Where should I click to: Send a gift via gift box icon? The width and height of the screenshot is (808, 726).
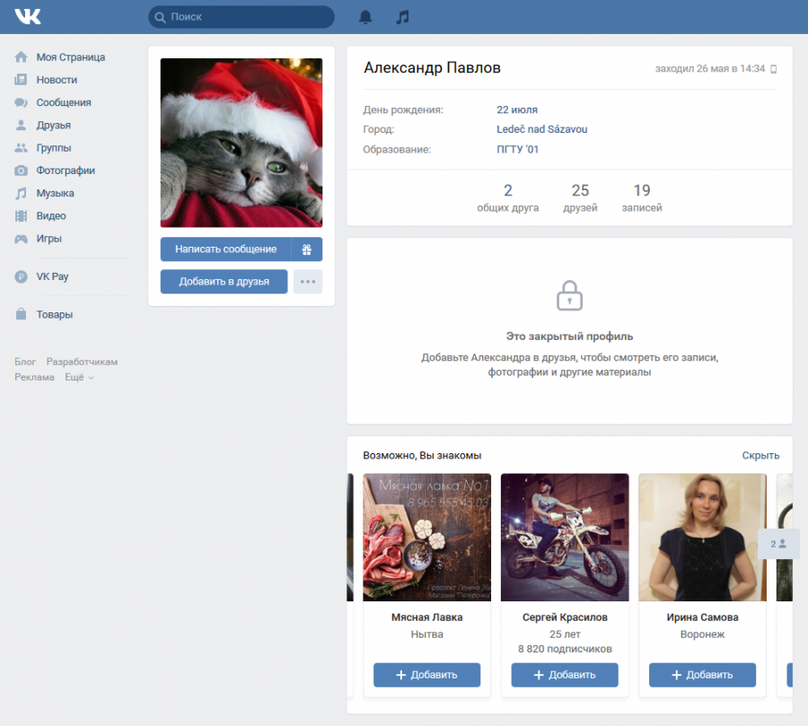[307, 249]
